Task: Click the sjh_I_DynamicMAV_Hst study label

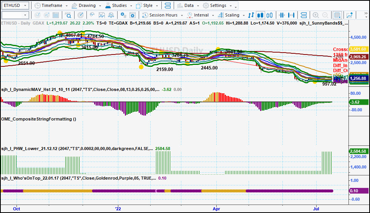Action: click(x=80, y=89)
